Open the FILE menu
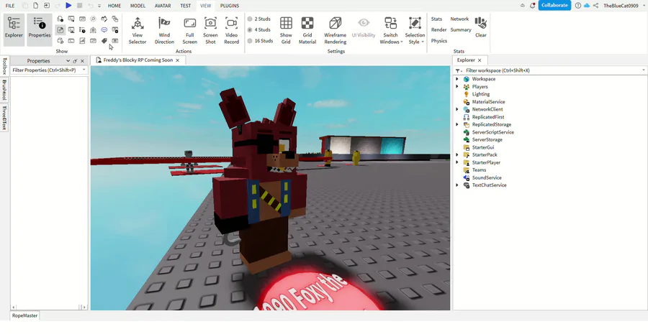 point(10,6)
